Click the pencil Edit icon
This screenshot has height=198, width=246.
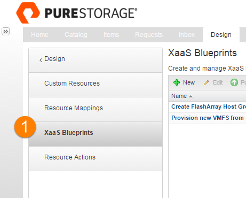207,82
